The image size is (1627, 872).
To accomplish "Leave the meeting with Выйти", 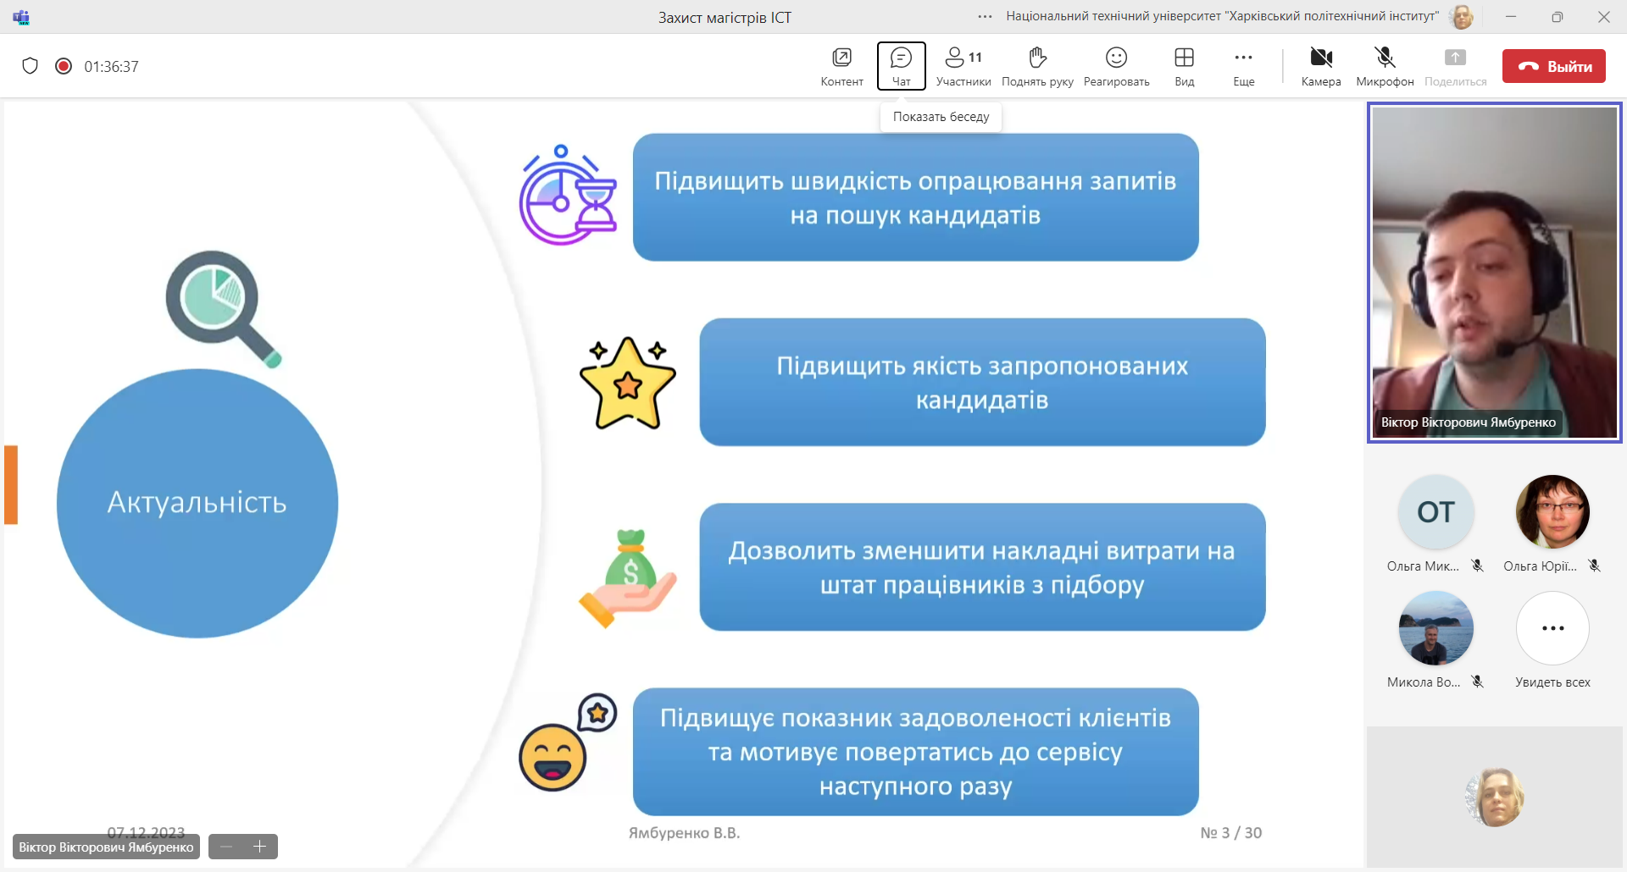I will pyautogui.click(x=1554, y=66).
